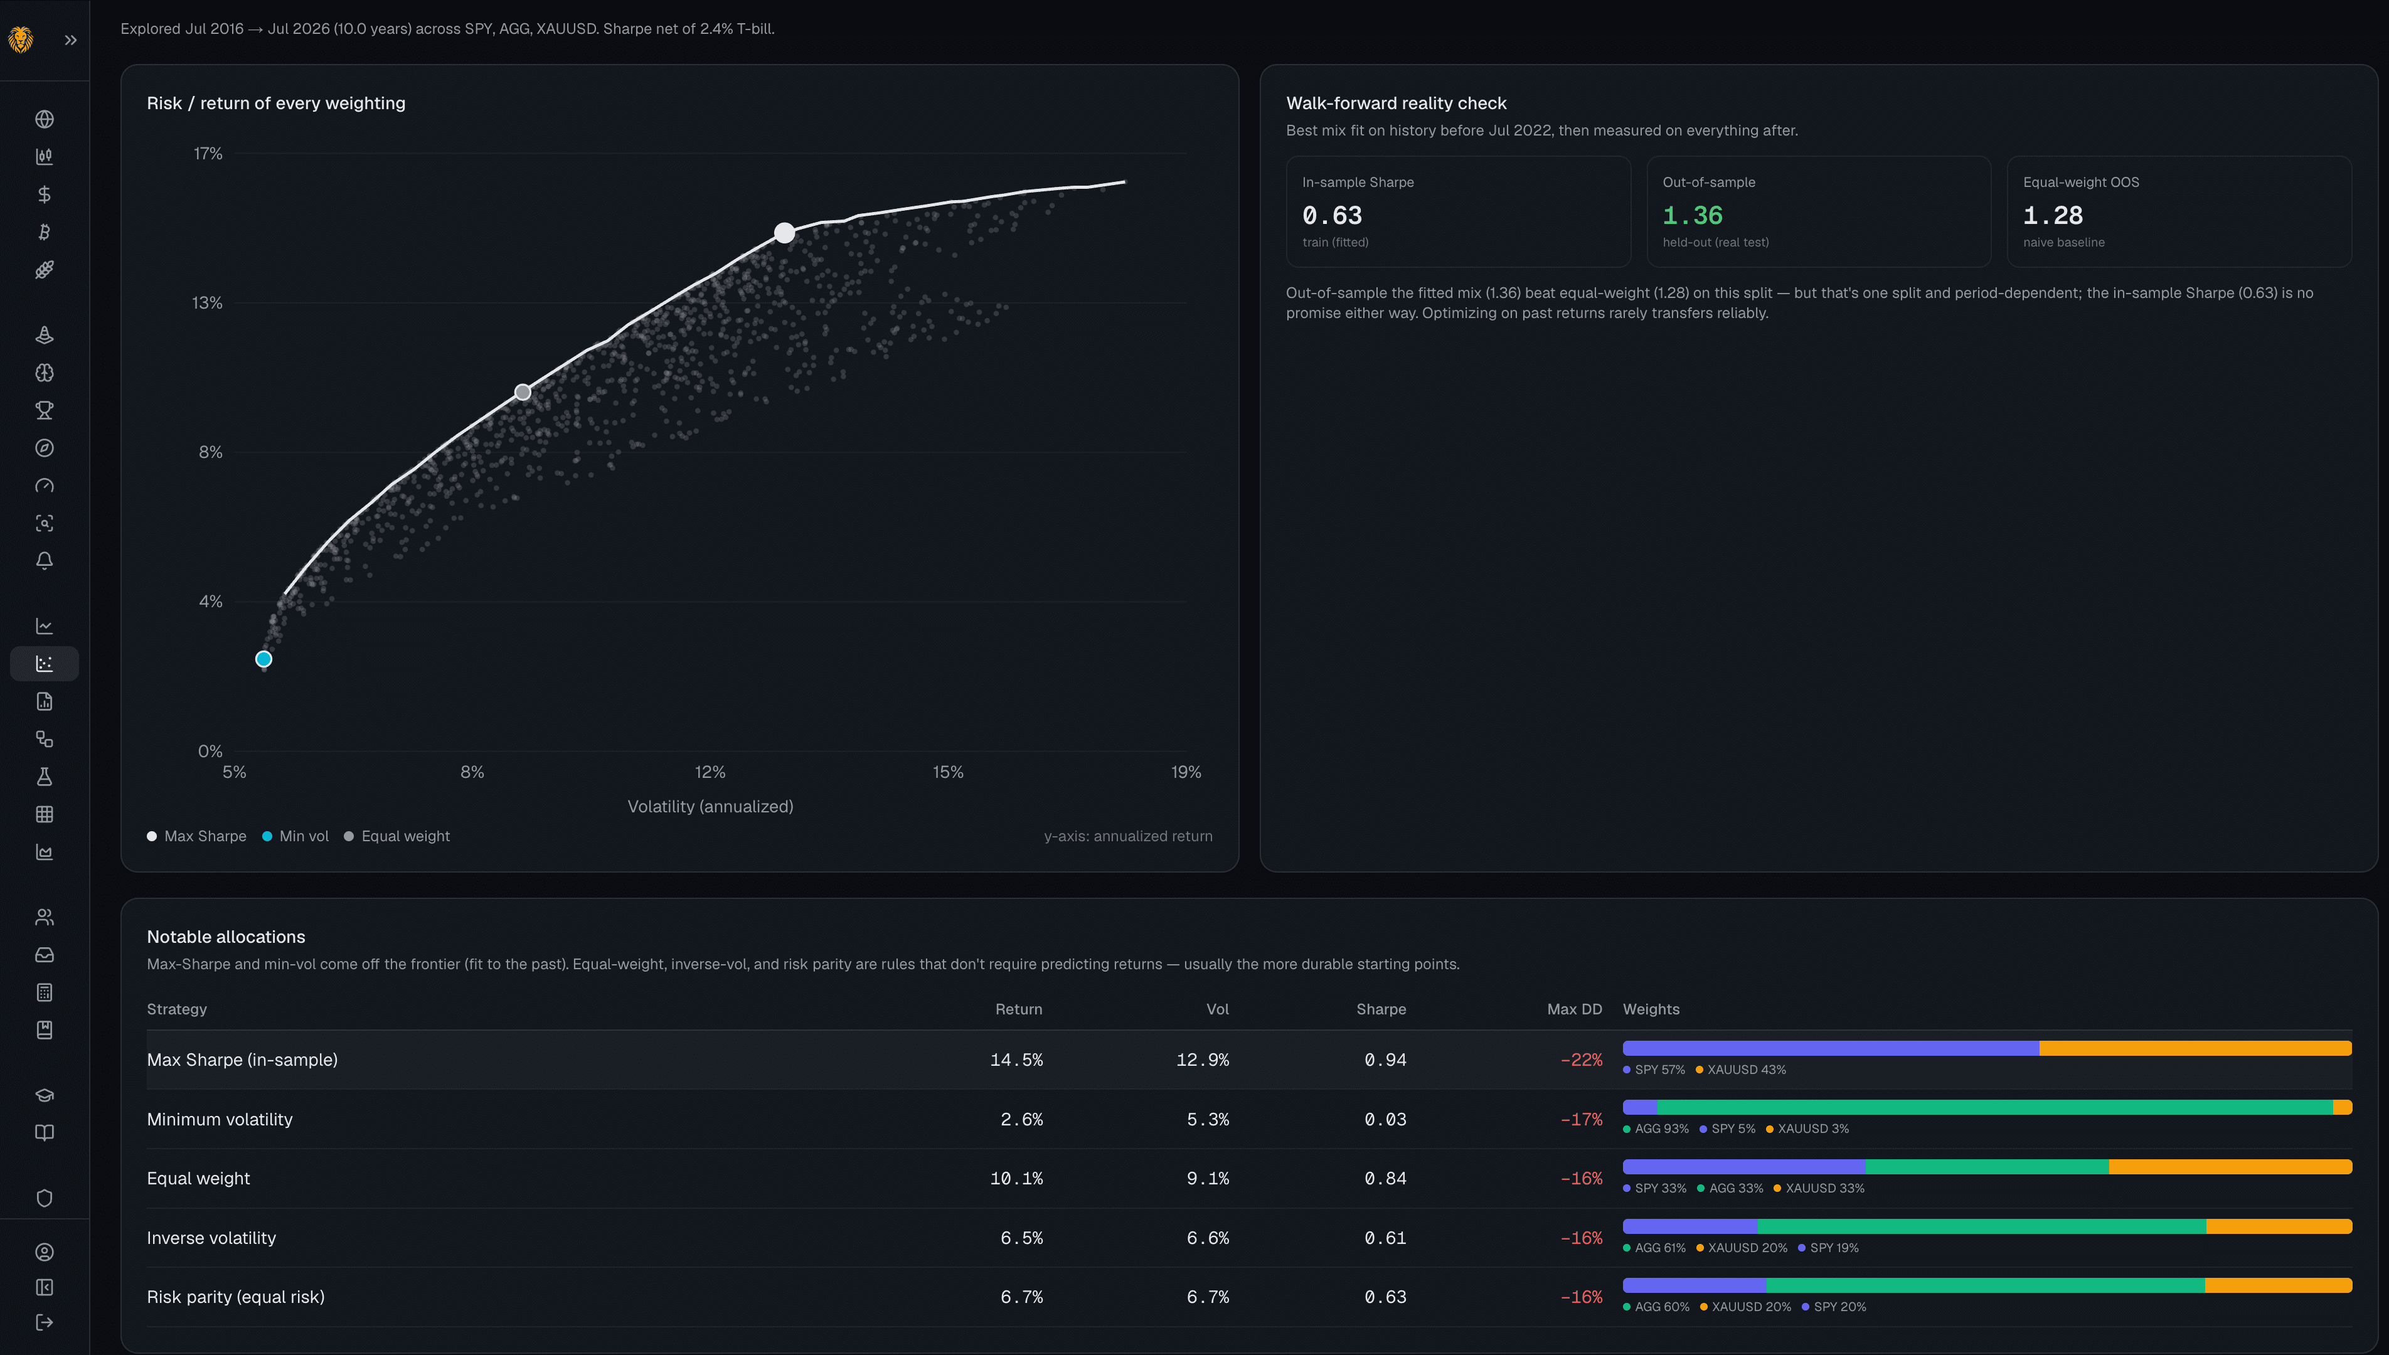Image resolution: width=2389 pixels, height=1355 pixels.
Task: Click the -22% max drawdown value
Action: 1581,1060
